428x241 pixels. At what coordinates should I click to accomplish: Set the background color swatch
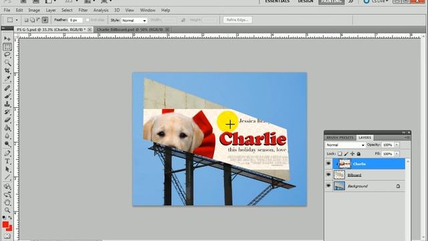[10, 229]
